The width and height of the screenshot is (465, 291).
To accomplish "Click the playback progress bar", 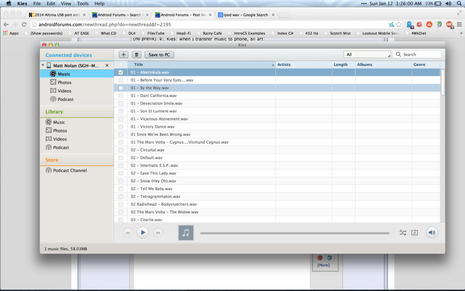I will (294, 233).
